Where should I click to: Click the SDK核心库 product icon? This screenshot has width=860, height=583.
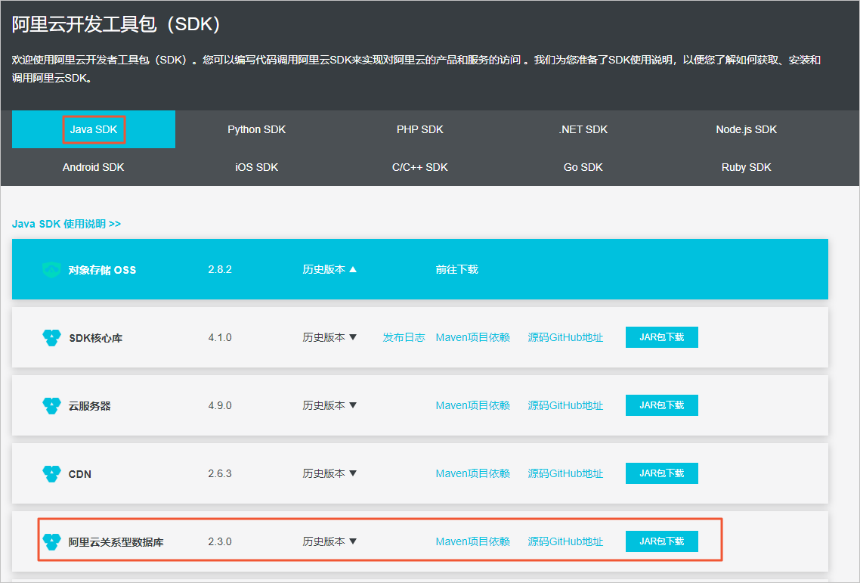[x=51, y=337]
